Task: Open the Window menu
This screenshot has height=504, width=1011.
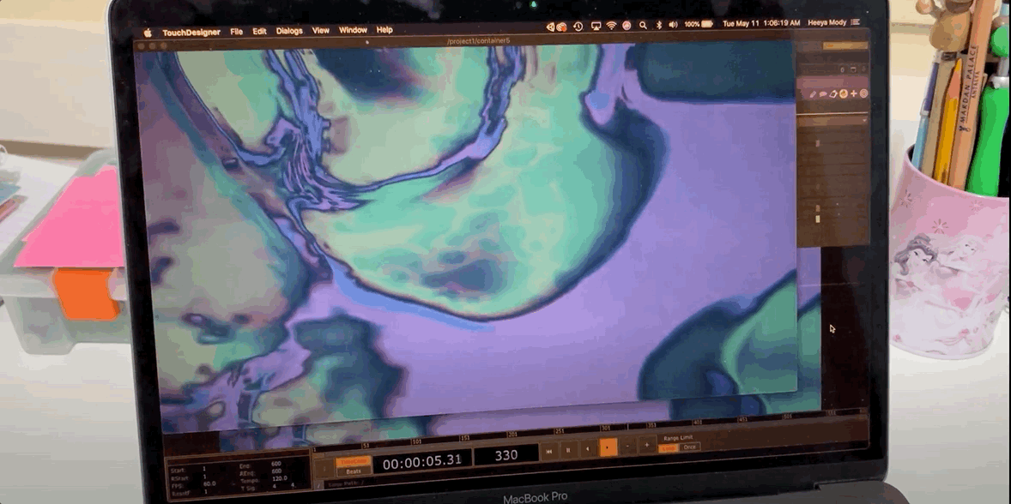Action: pos(353,30)
